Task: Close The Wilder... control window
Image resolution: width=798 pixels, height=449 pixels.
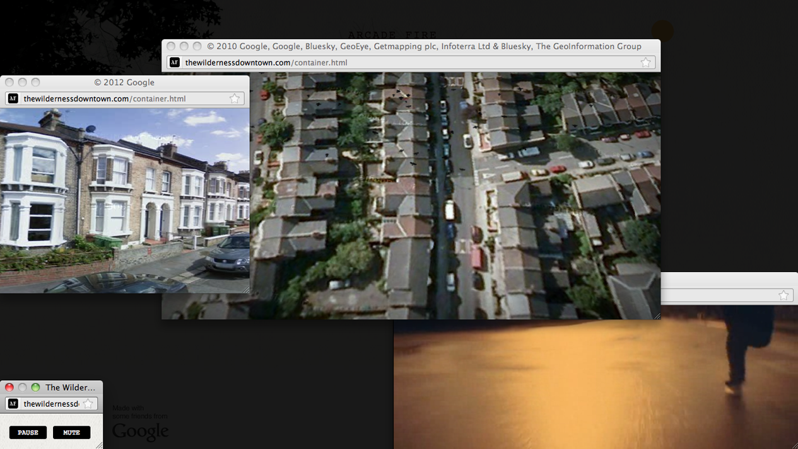Action: pyautogui.click(x=9, y=387)
